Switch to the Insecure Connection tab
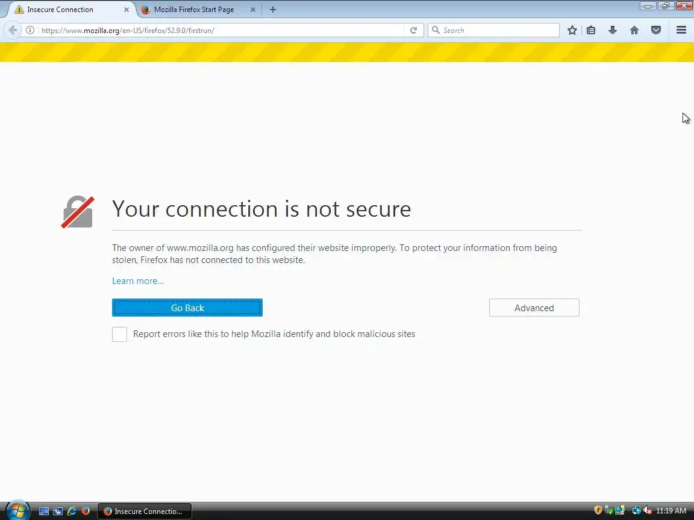 point(71,9)
